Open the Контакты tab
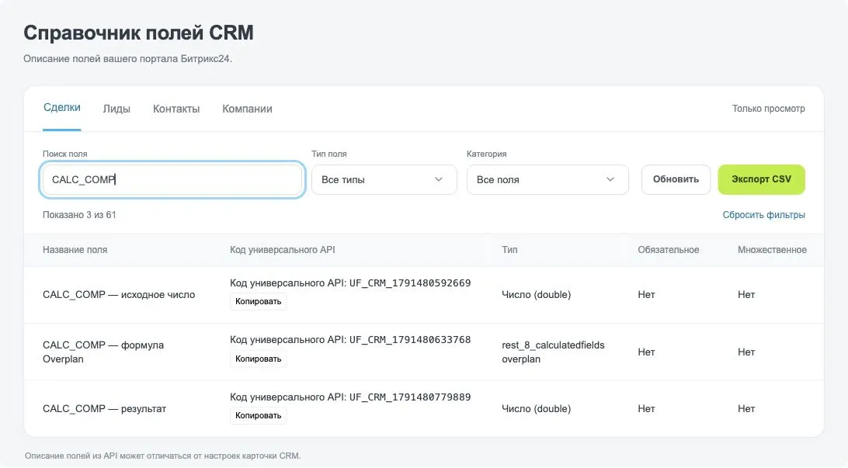Image resolution: width=848 pixels, height=468 pixels. coord(176,109)
